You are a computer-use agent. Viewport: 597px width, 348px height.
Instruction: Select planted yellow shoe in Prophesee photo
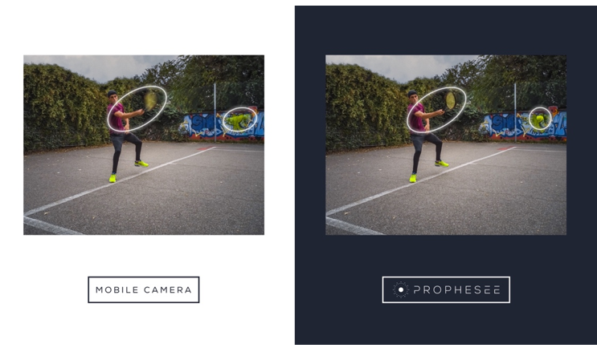click(413, 178)
